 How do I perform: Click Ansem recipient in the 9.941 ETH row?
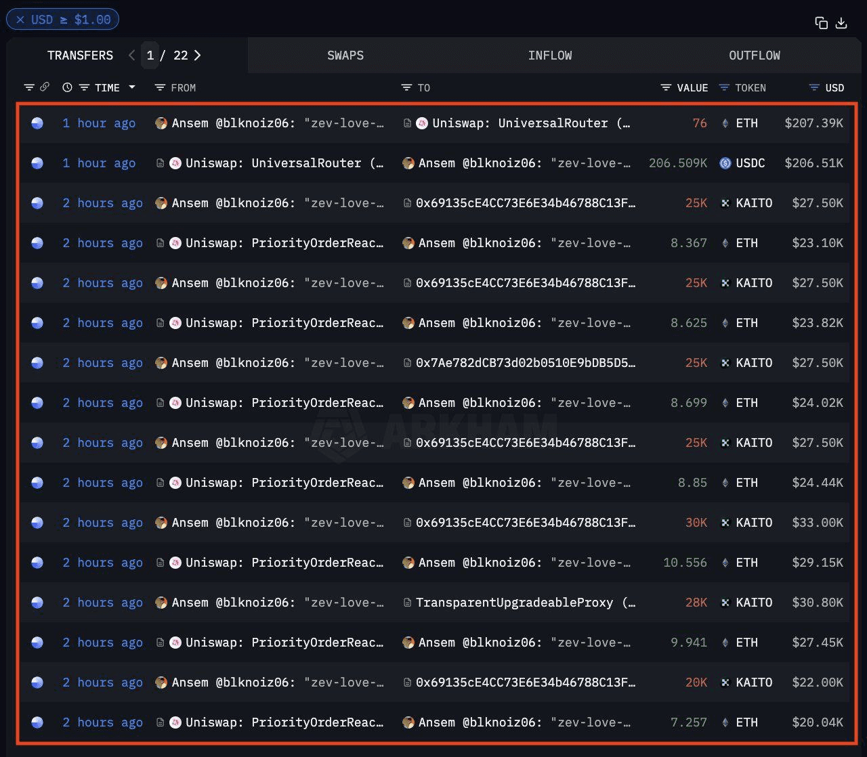click(517, 643)
